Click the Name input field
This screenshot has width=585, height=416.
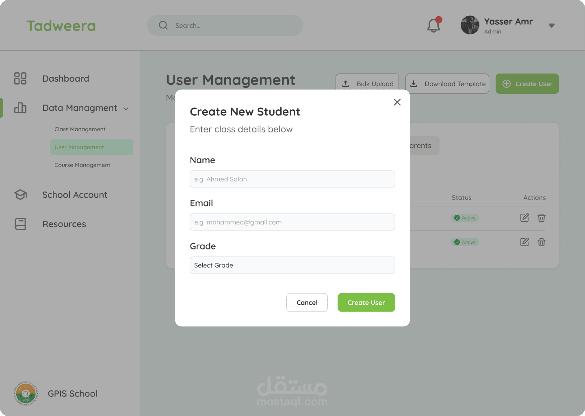click(x=292, y=179)
